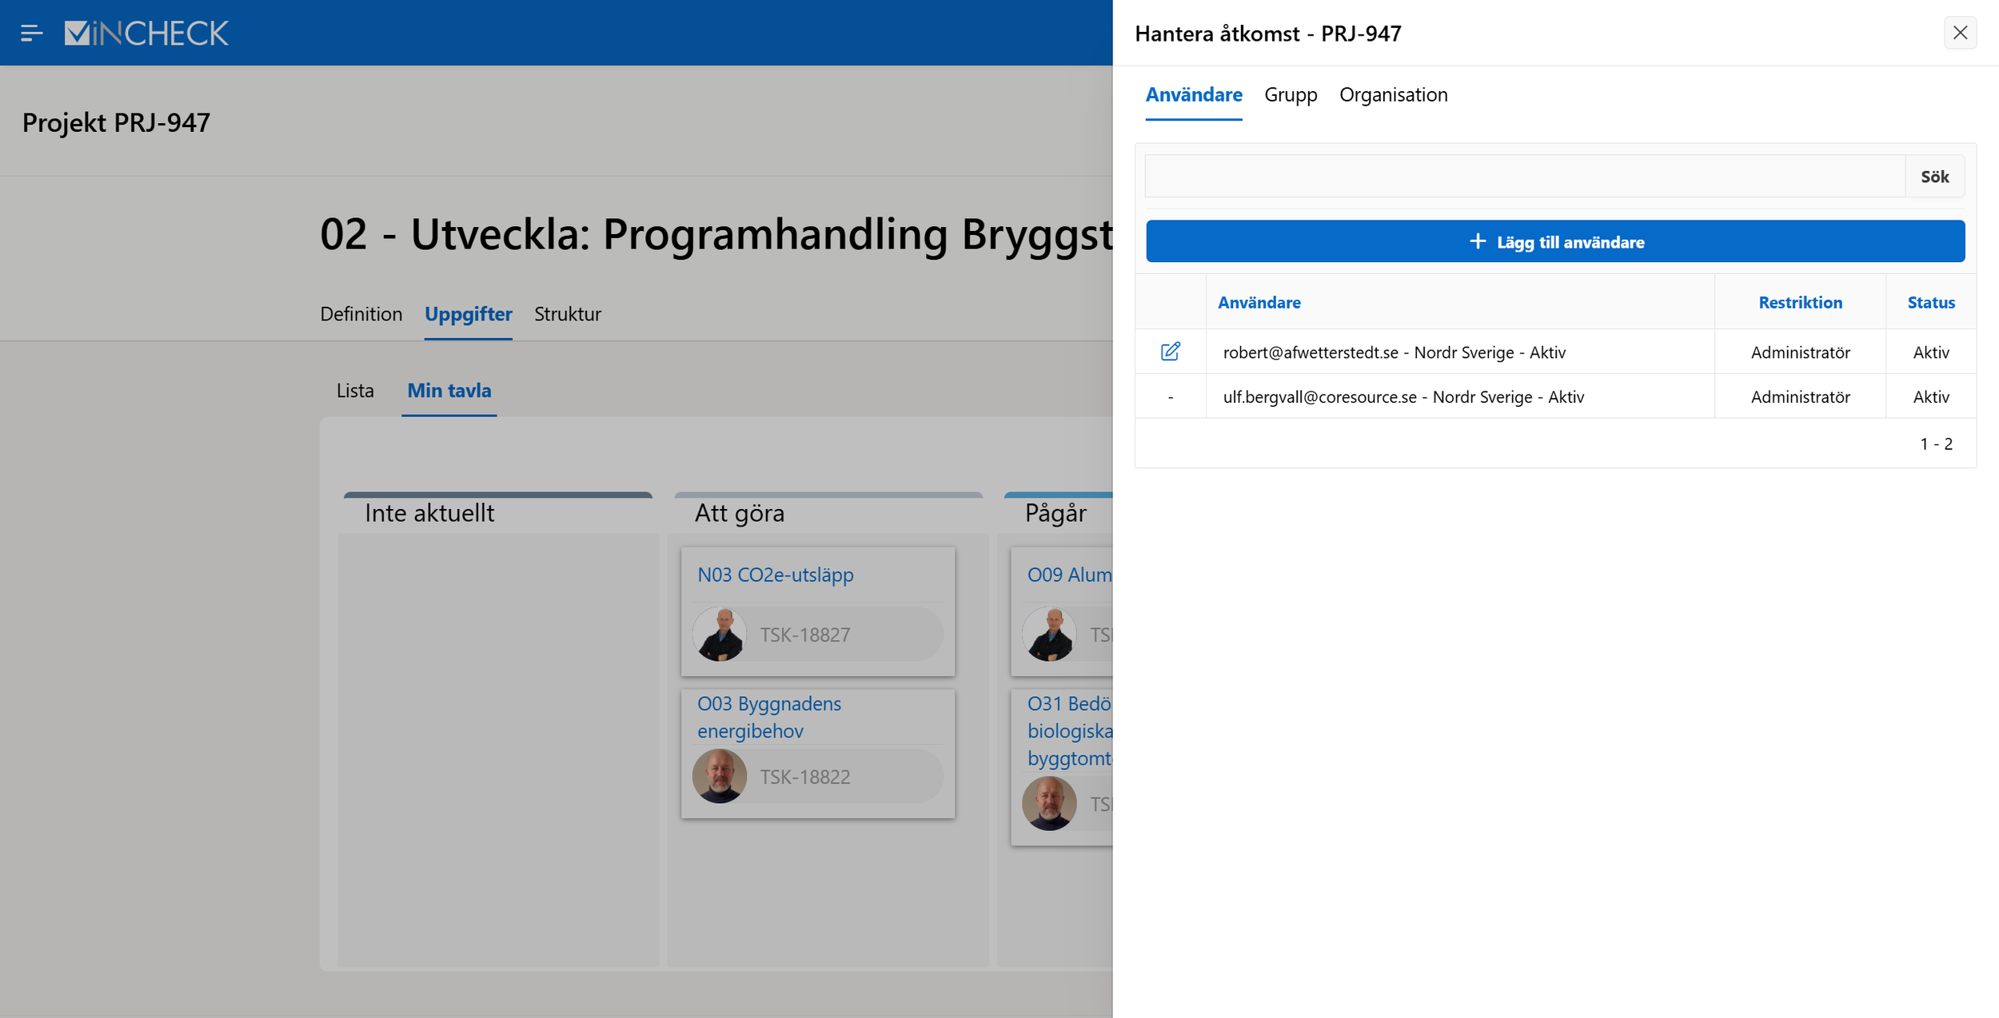Focus the user search input field
The width and height of the screenshot is (1999, 1018).
(1525, 177)
